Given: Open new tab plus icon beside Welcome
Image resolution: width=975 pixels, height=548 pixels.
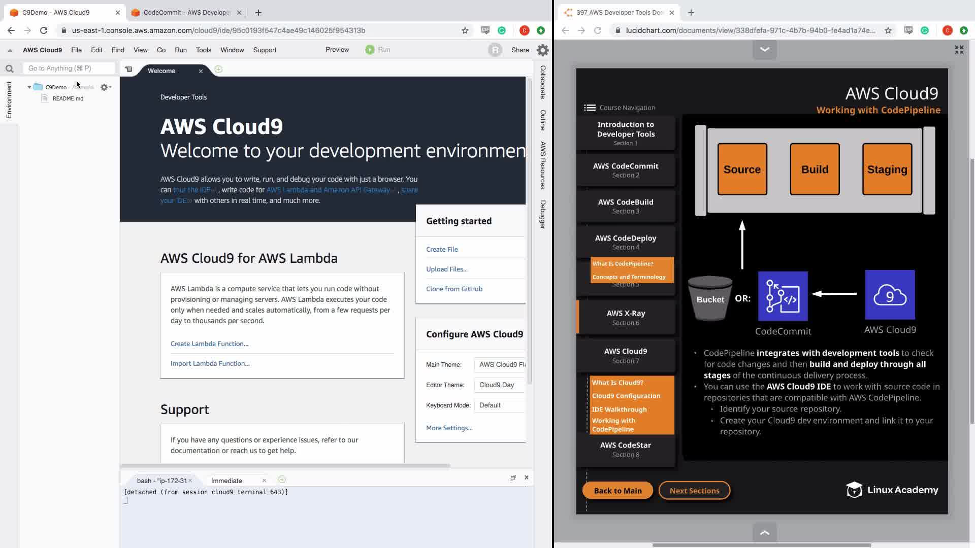Looking at the screenshot, I should [x=218, y=70].
